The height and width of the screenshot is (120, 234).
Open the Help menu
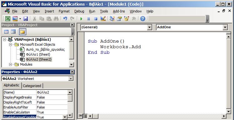pos(150,11)
